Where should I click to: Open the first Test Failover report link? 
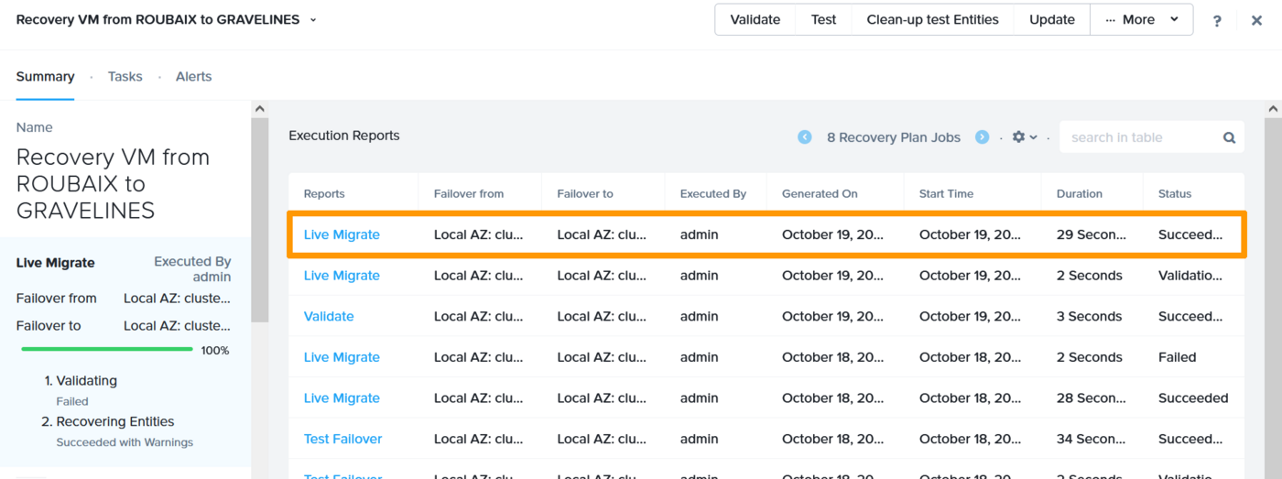click(x=342, y=439)
